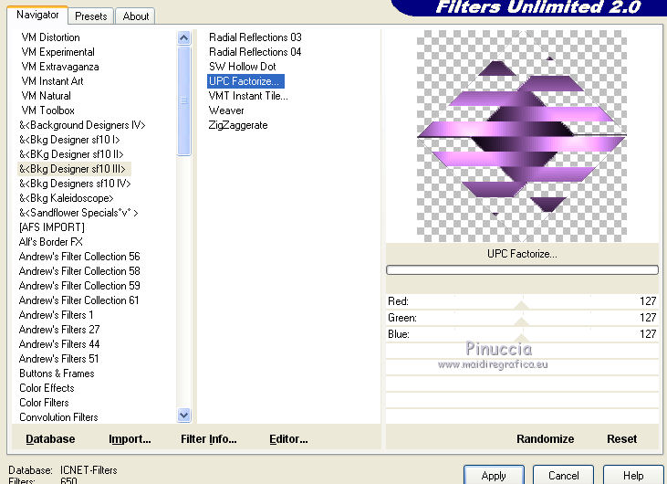
Task: Select Buttons & Frames category
Action: pos(57,374)
